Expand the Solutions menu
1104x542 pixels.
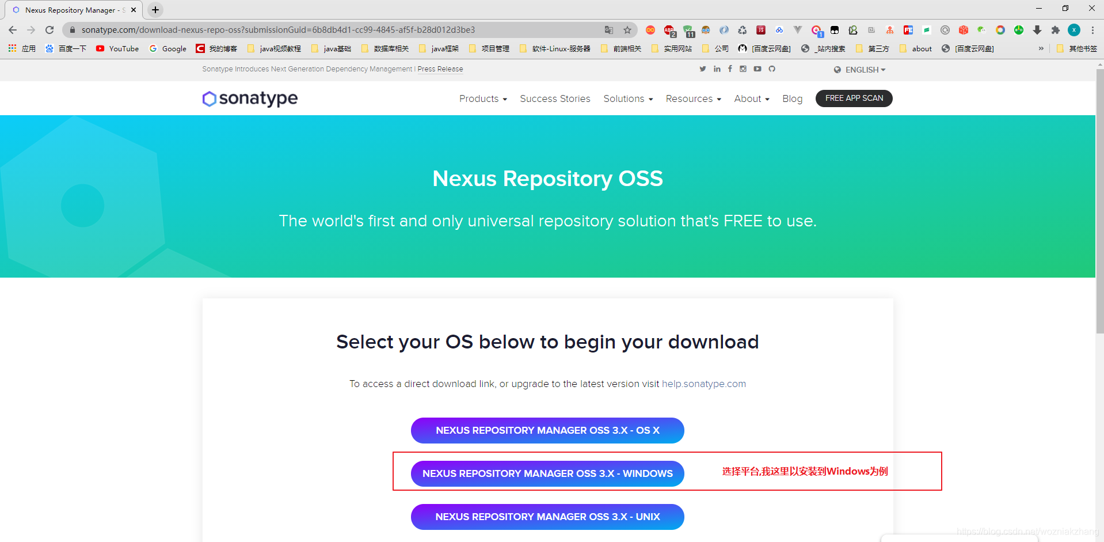(628, 99)
